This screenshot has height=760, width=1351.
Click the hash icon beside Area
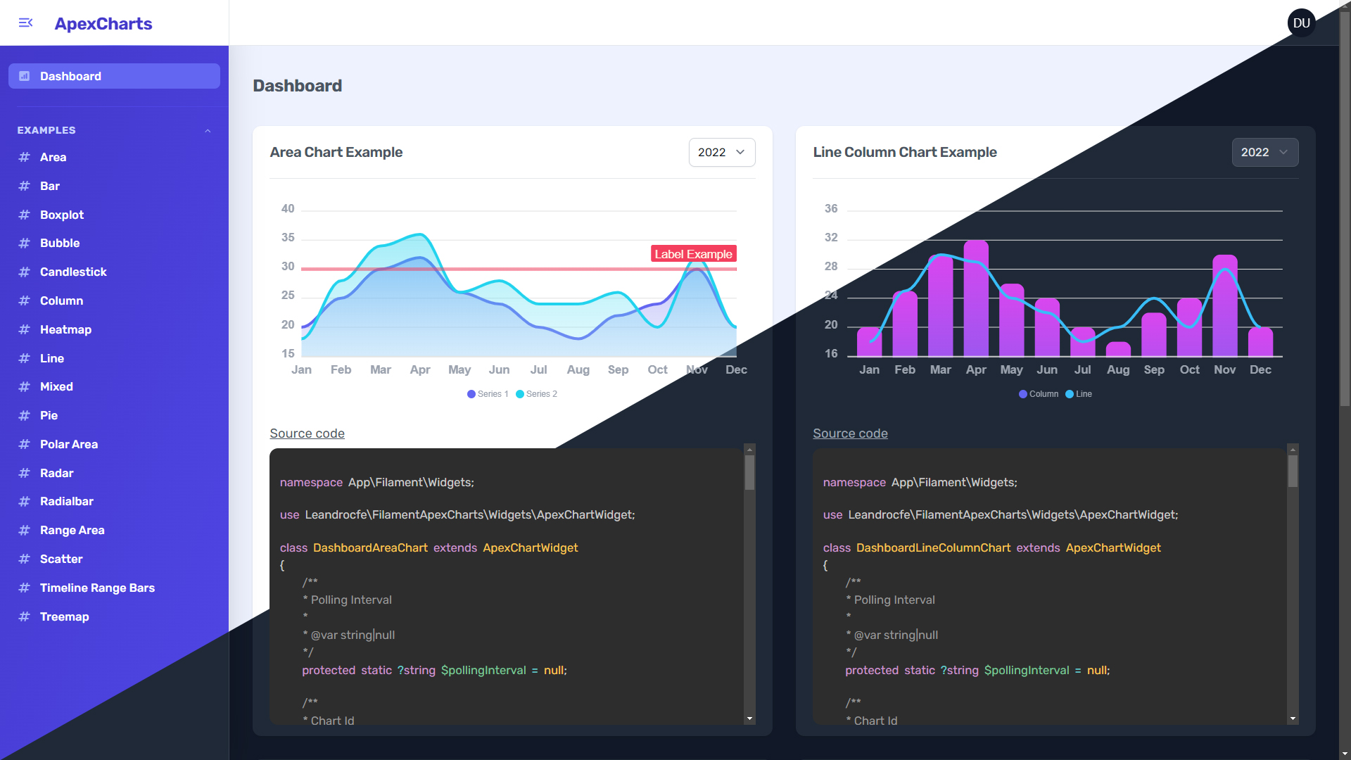(x=25, y=158)
